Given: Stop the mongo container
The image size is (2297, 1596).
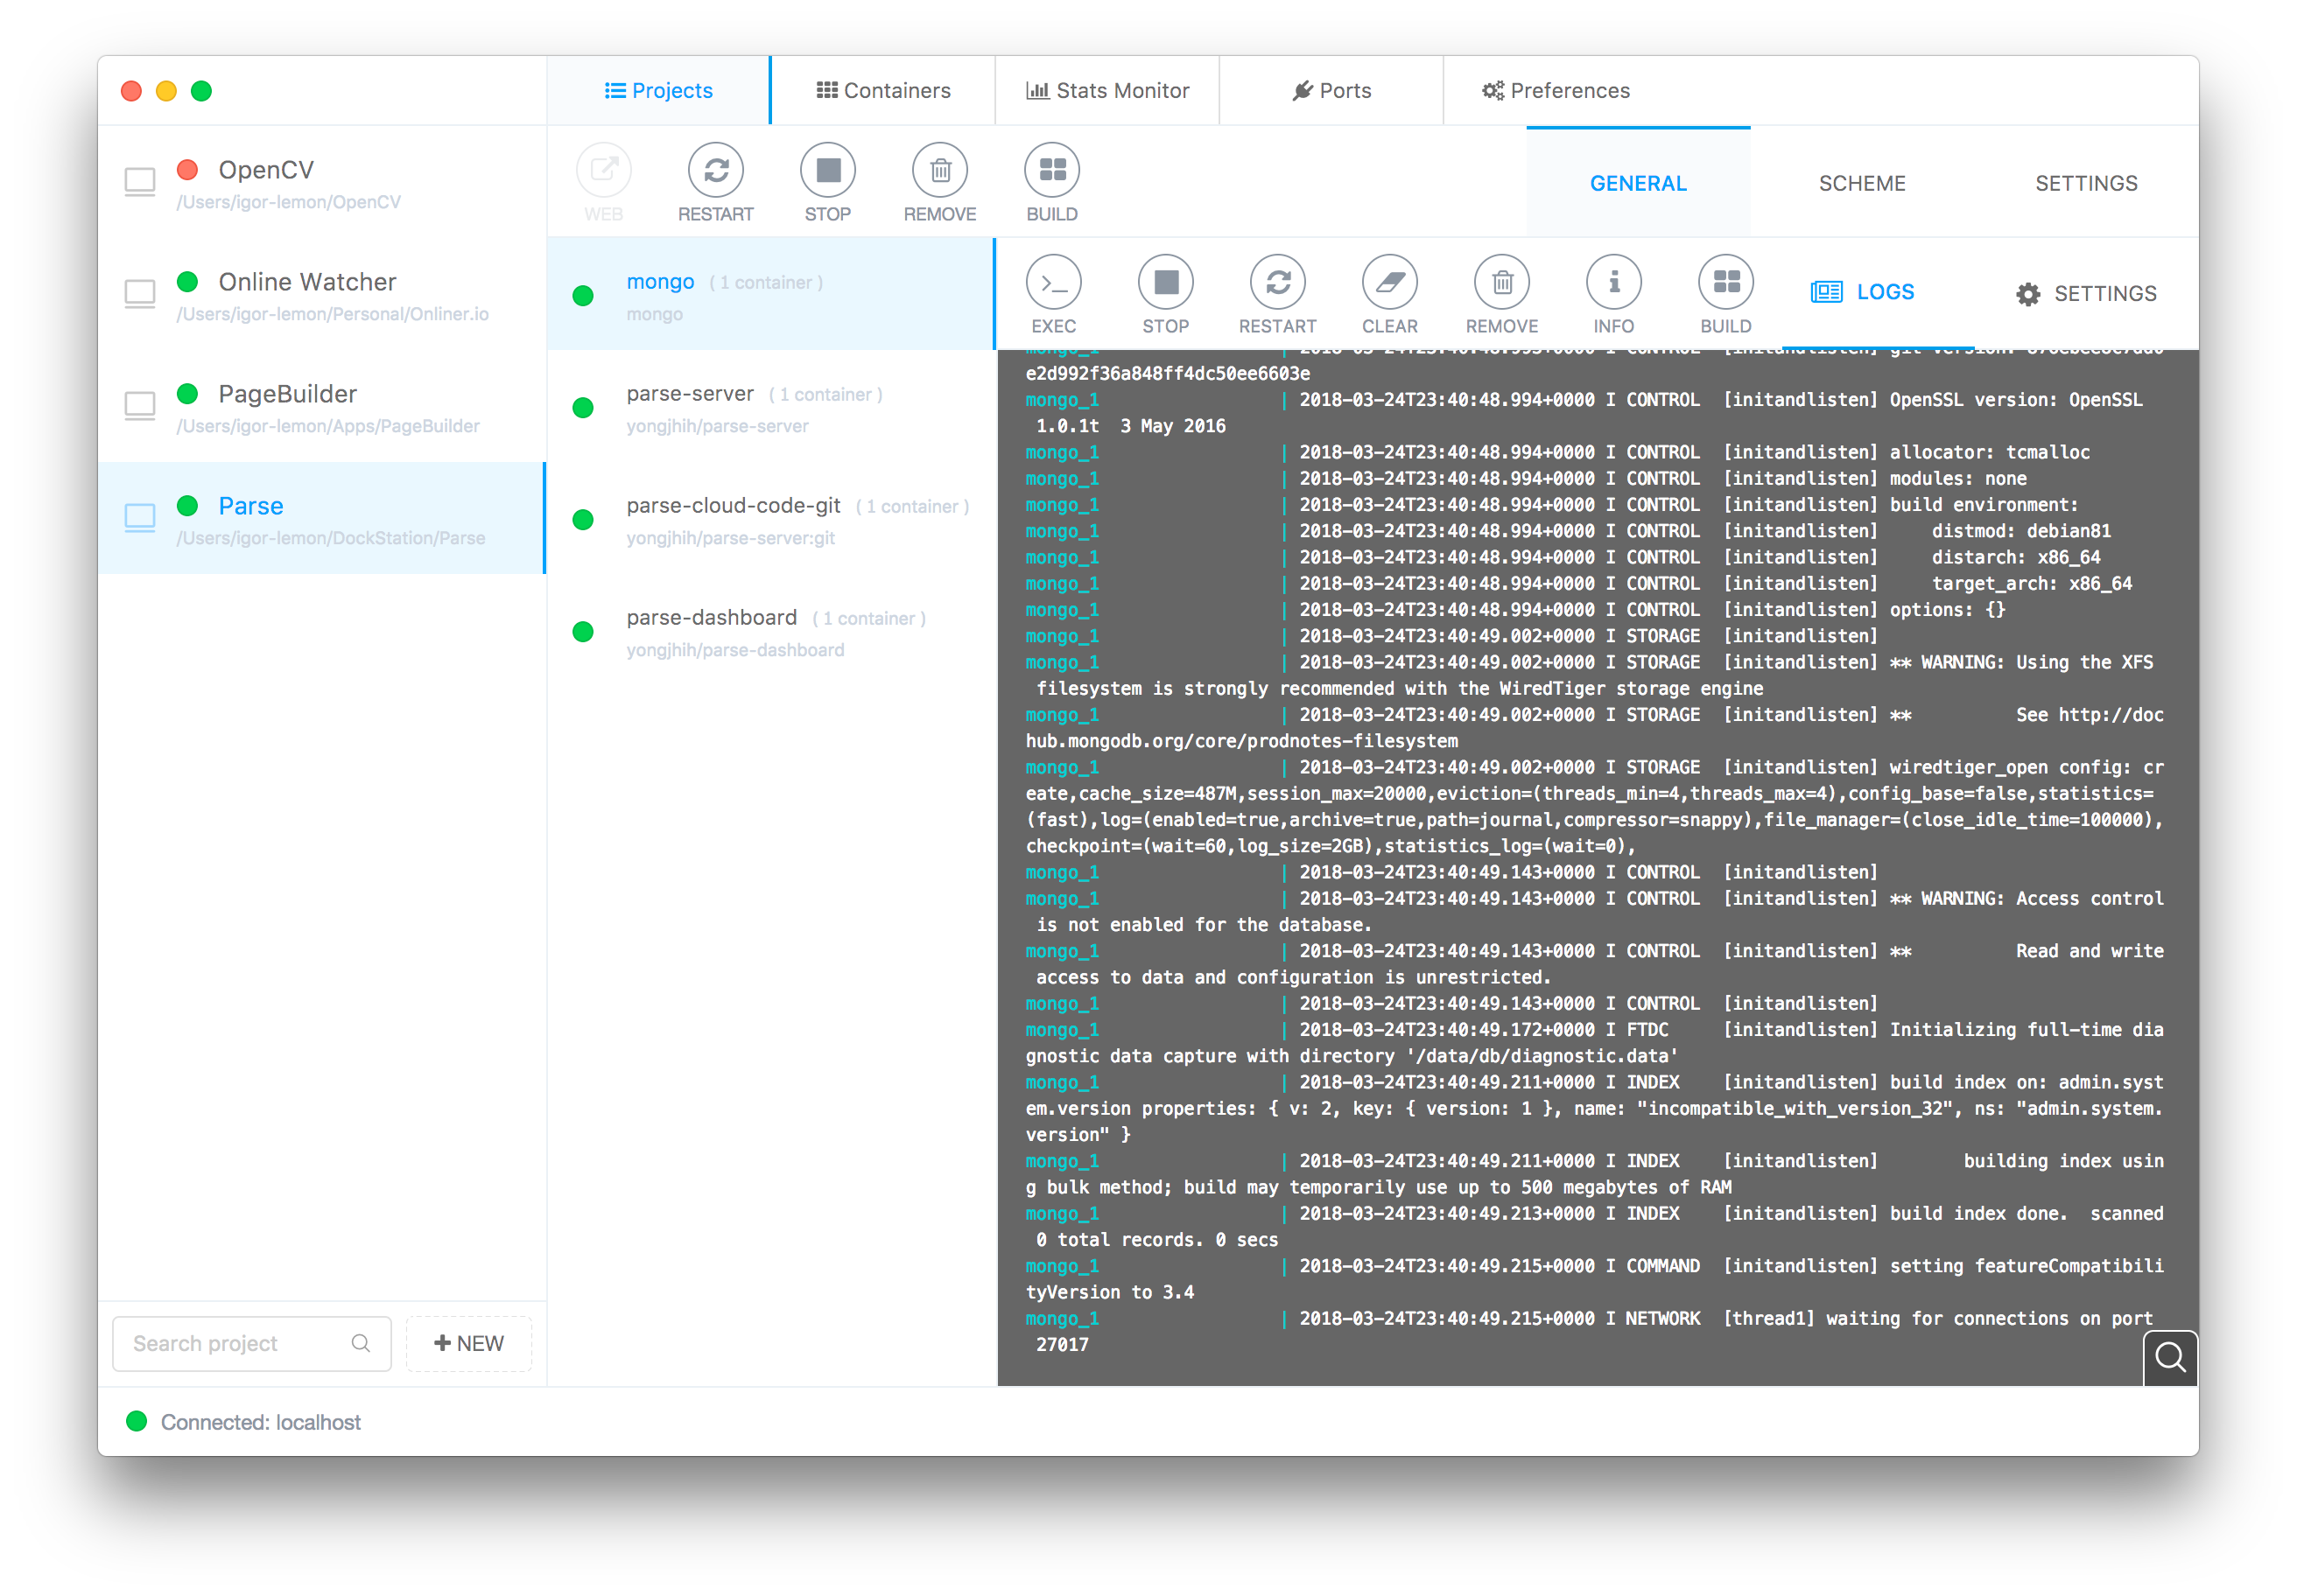Looking at the screenshot, I should point(1165,283).
